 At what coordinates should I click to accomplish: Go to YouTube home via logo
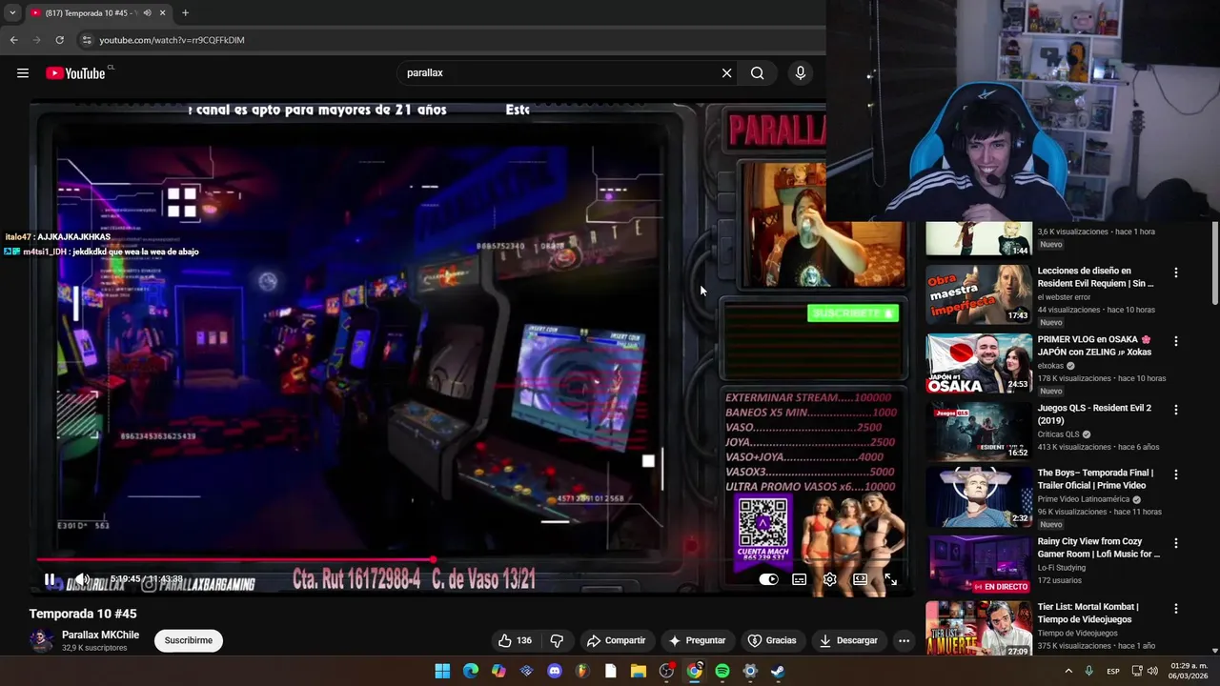click(x=75, y=73)
